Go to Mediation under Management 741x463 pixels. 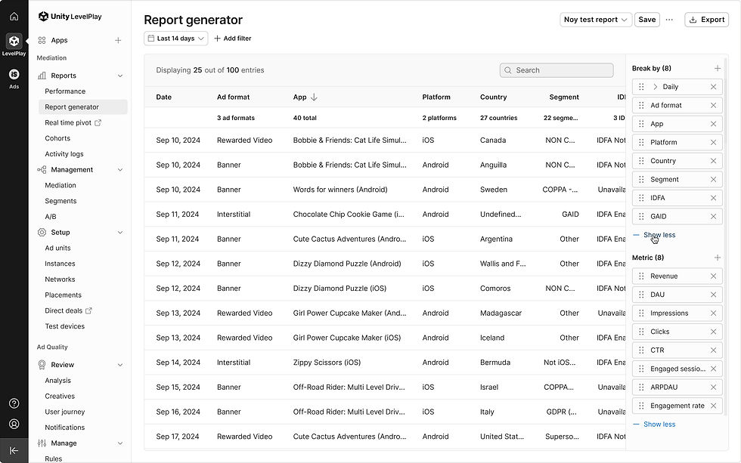coord(60,186)
